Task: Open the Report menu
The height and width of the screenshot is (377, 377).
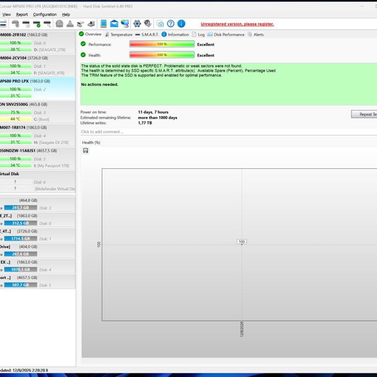Action: tap(22, 14)
